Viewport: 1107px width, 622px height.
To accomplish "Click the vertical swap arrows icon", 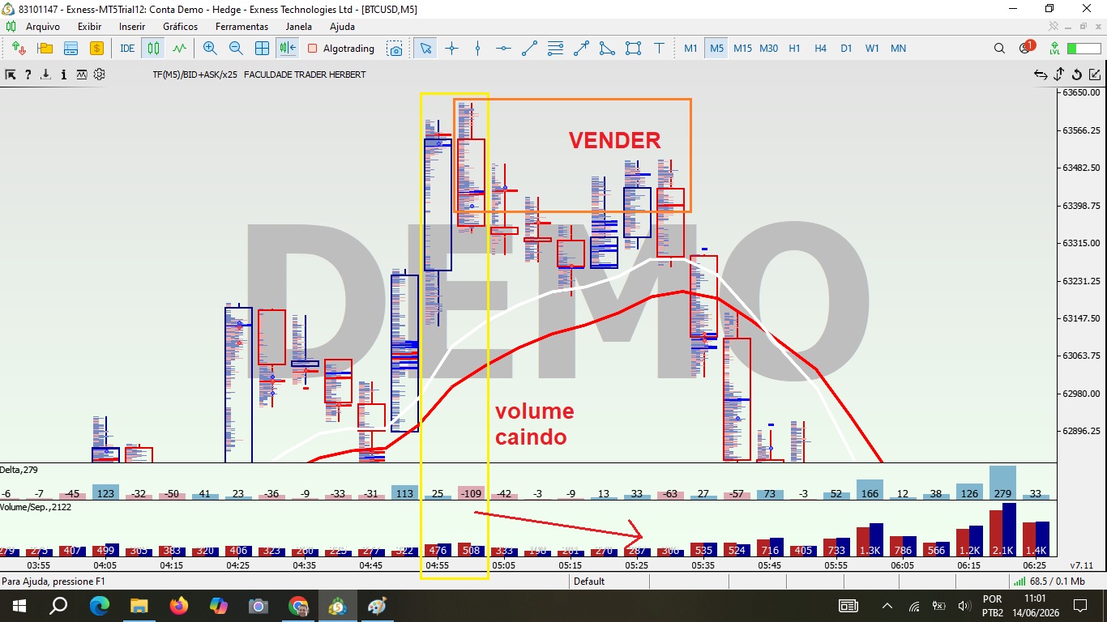I will pyautogui.click(x=1058, y=75).
